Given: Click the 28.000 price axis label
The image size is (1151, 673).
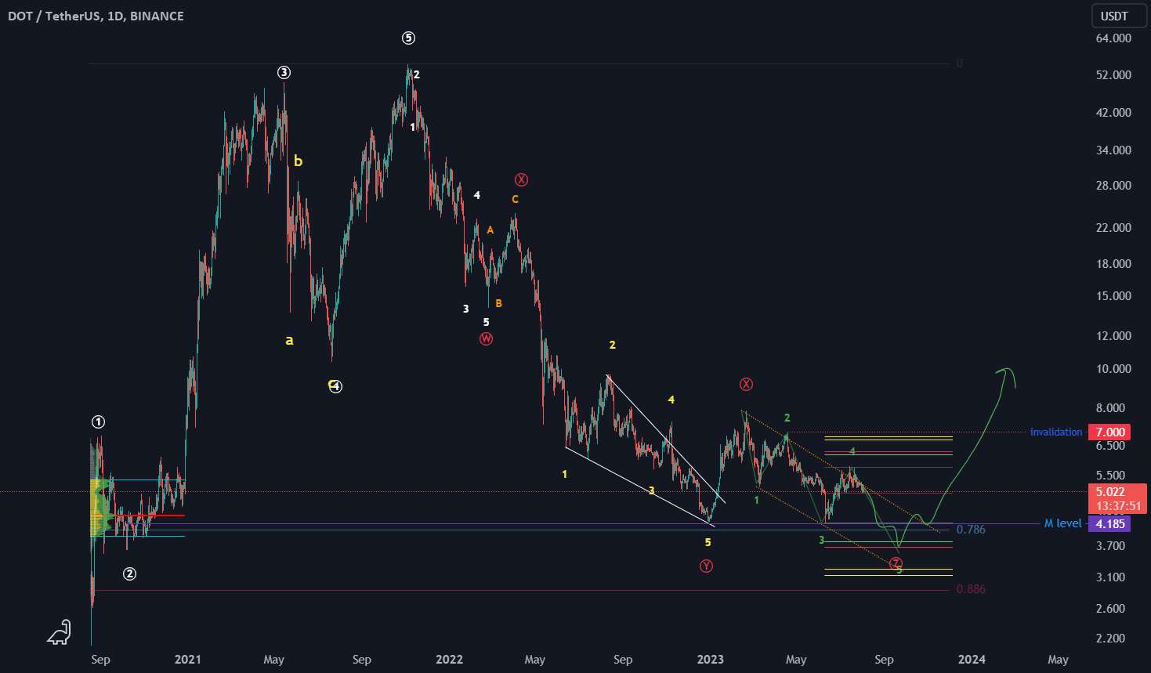Looking at the screenshot, I should (1113, 186).
